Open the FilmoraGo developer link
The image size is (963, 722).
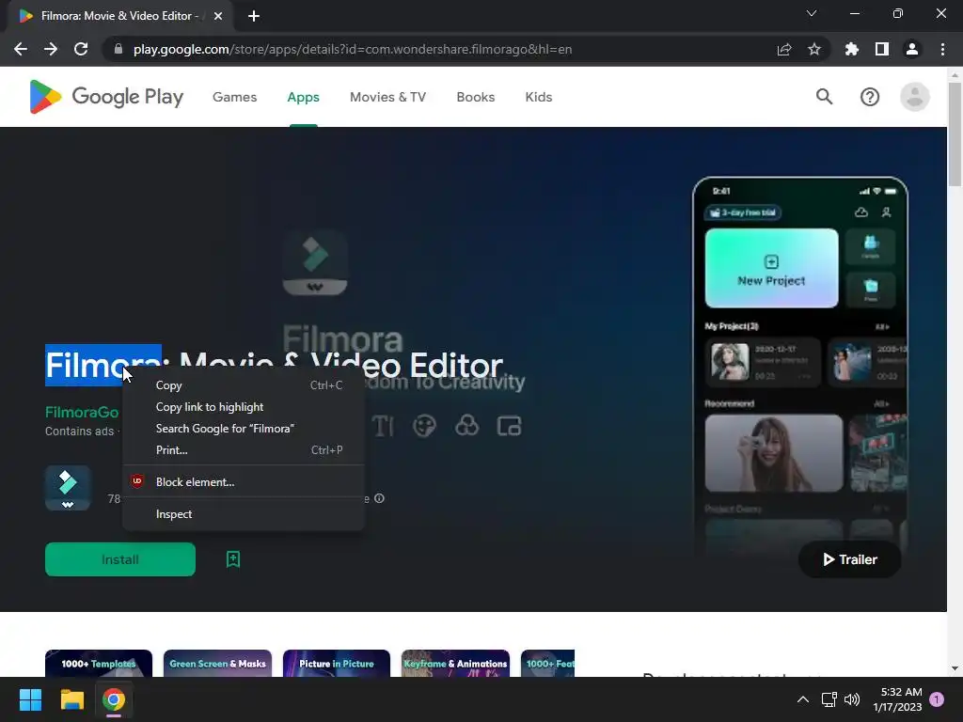click(x=82, y=412)
